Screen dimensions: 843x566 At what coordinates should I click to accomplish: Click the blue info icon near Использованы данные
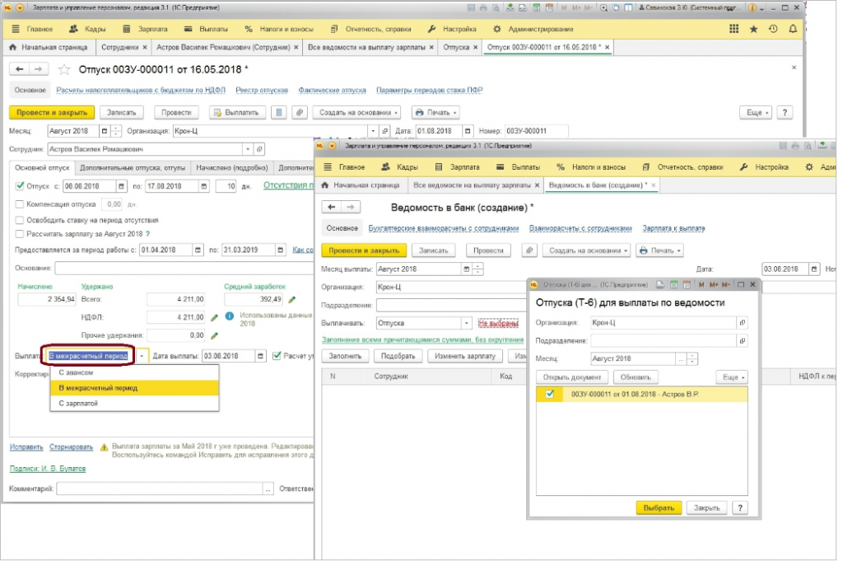[x=230, y=316]
